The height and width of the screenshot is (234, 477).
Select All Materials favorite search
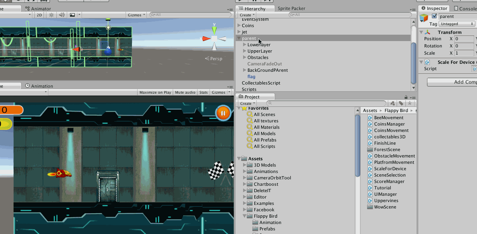[266, 127]
